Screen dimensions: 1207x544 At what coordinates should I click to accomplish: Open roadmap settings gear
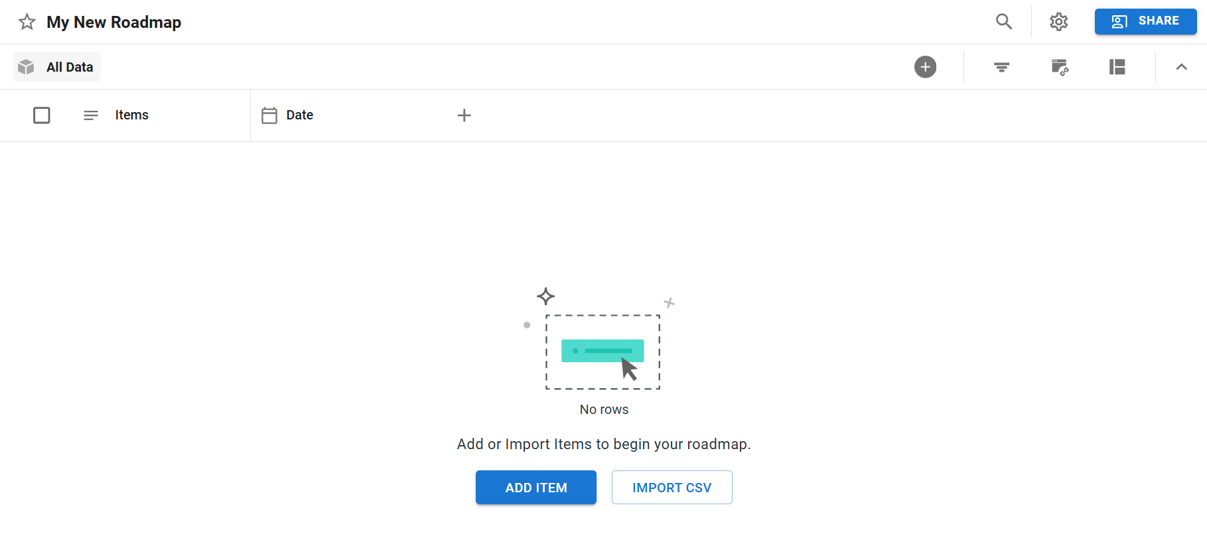click(x=1059, y=22)
